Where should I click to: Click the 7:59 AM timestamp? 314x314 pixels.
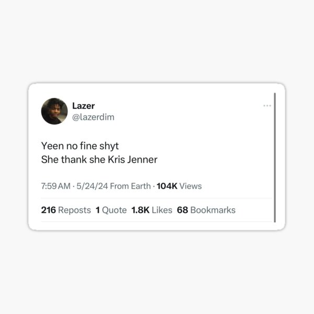(55, 186)
